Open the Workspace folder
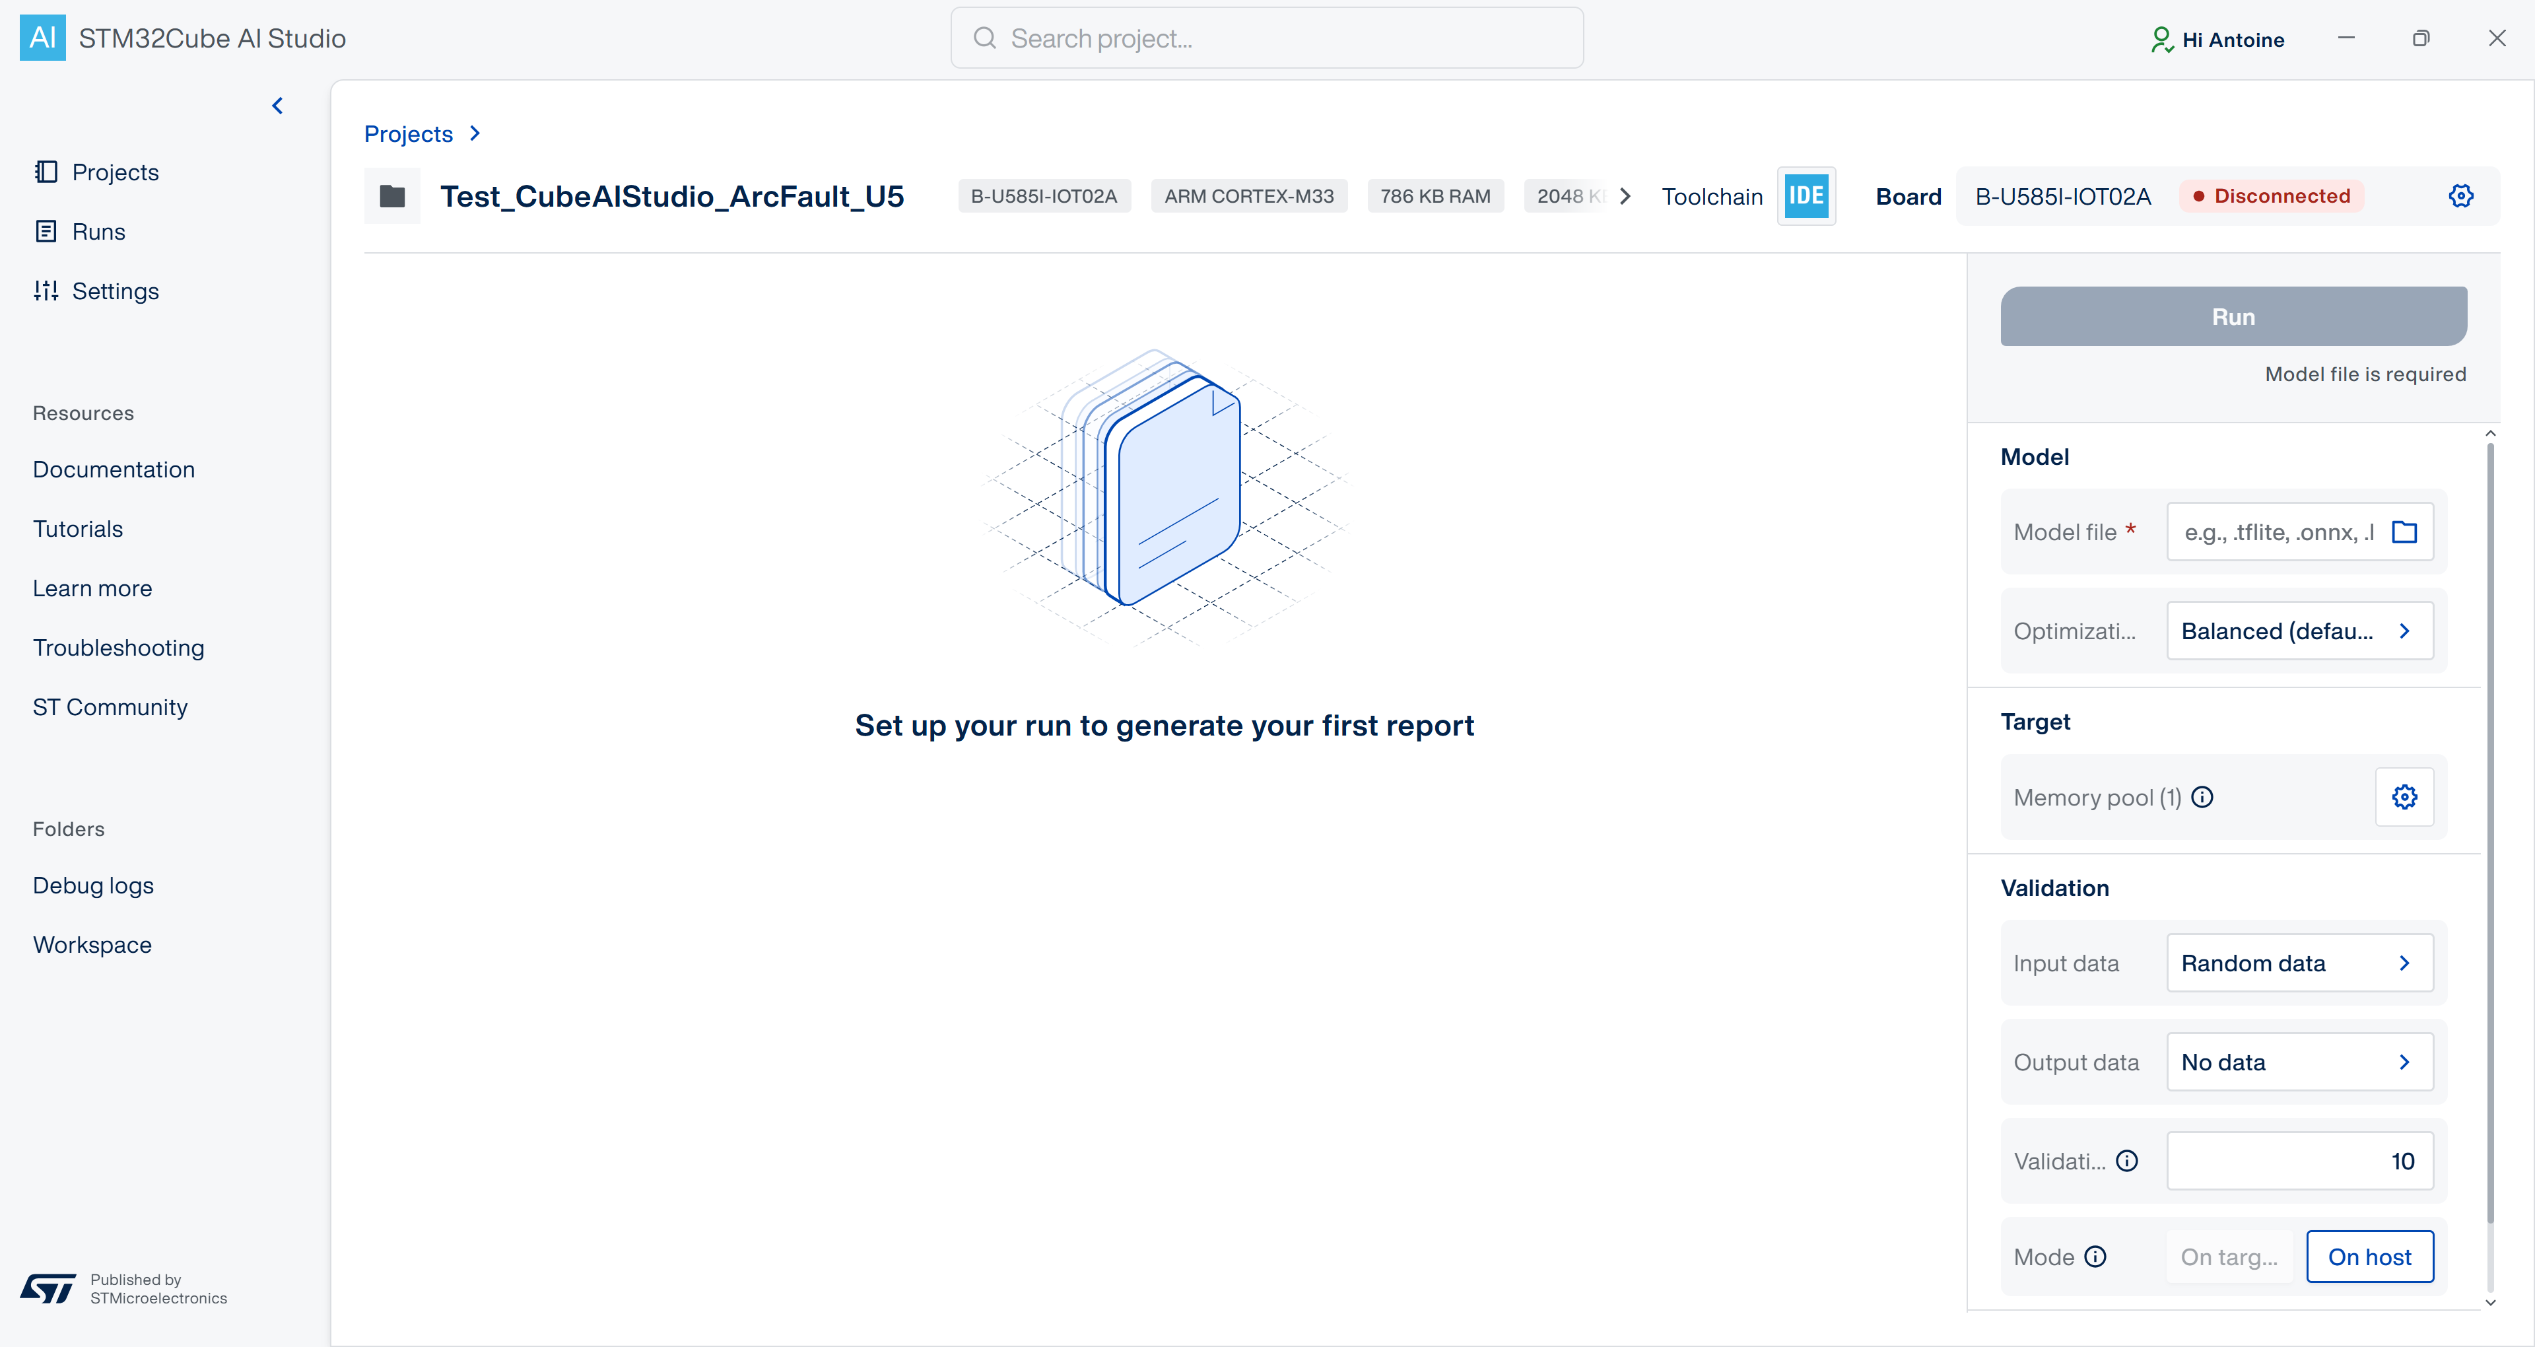The height and width of the screenshot is (1347, 2535). pyautogui.click(x=92, y=946)
